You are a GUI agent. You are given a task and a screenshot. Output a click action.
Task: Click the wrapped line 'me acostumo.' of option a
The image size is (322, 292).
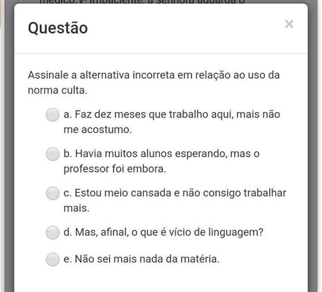[98, 130]
